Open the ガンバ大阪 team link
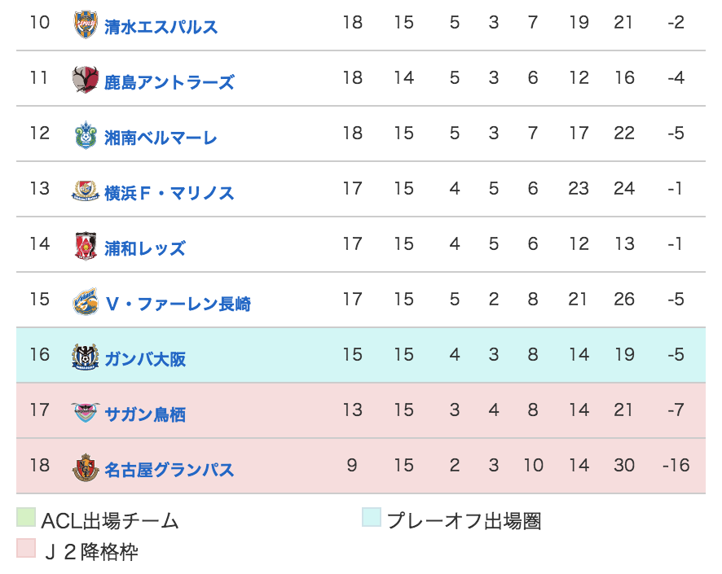722x574 pixels. point(145,359)
